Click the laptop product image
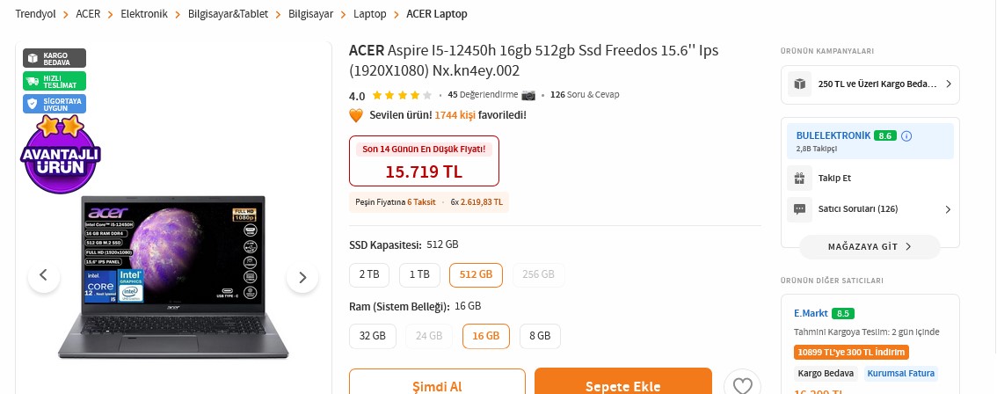The width and height of the screenshot is (997, 394). (x=173, y=277)
